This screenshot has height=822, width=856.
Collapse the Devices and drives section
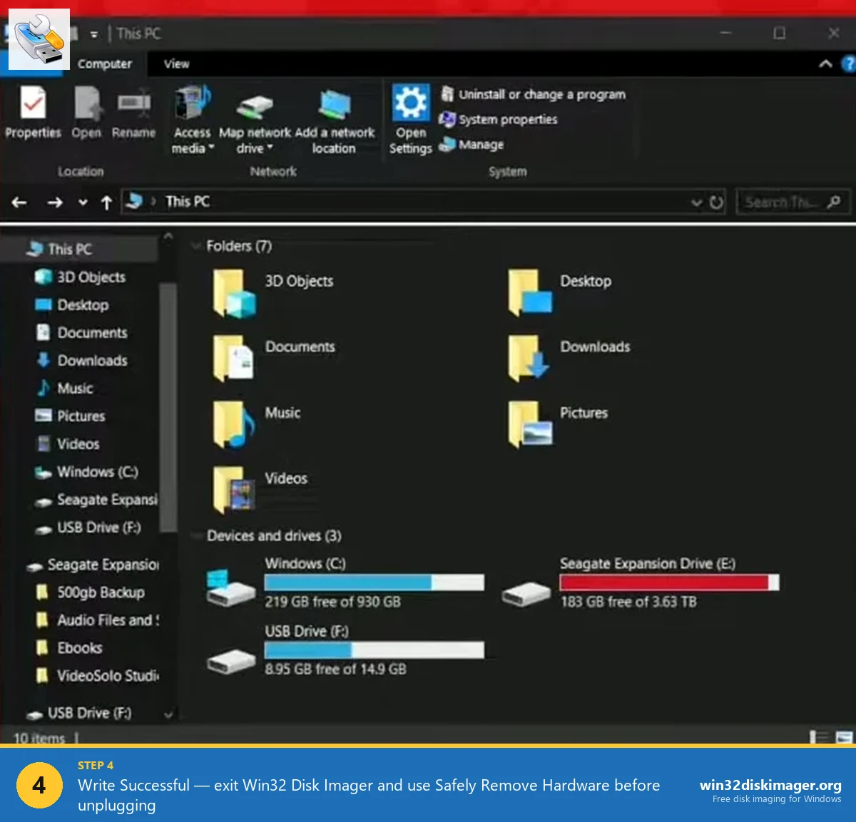198,535
